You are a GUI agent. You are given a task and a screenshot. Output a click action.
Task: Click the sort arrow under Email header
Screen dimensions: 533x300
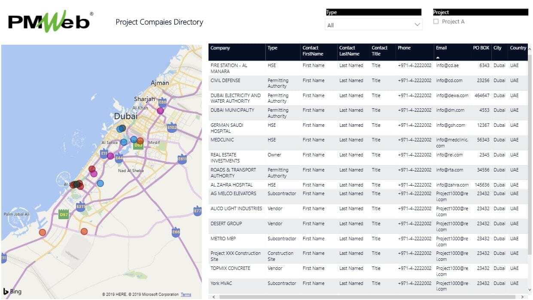(x=438, y=57)
